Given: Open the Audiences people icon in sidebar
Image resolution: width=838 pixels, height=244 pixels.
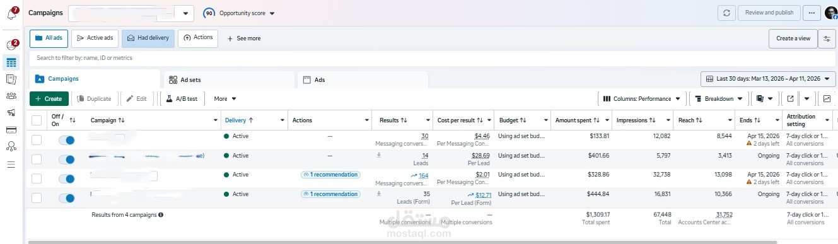Looking at the screenshot, I should click(x=11, y=96).
